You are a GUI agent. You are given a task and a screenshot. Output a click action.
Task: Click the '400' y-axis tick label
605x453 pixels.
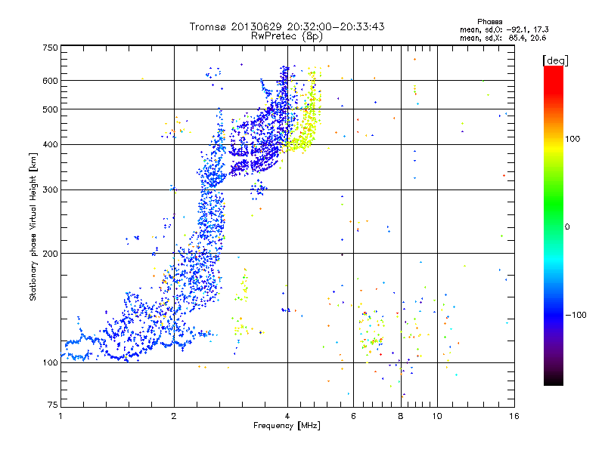(50, 145)
